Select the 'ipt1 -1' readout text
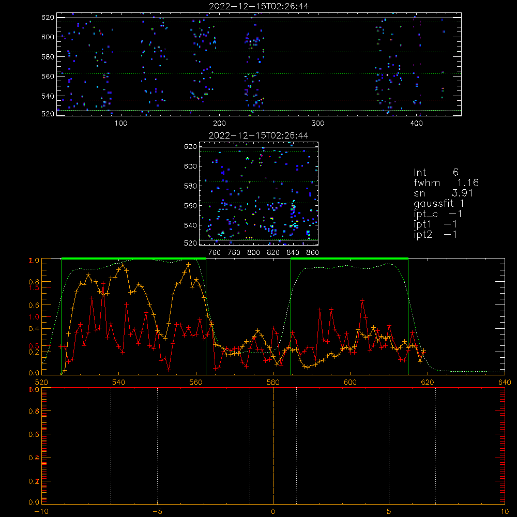The height and width of the screenshot is (517, 517). (435, 224)
